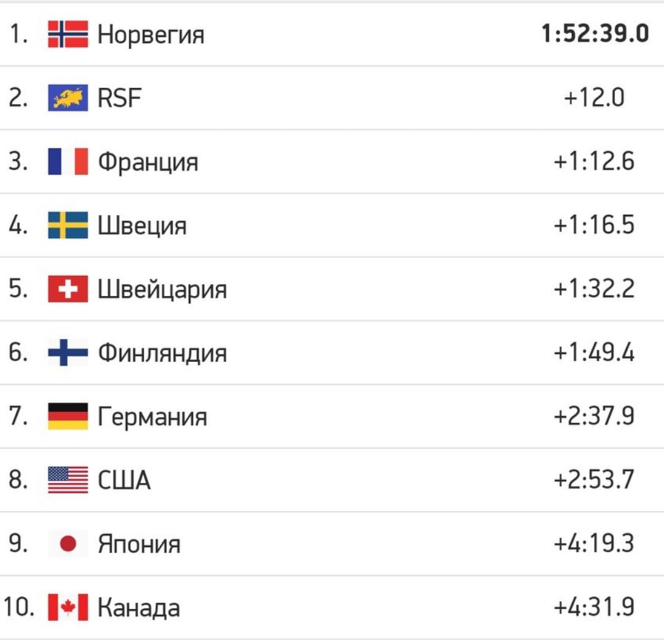The height and width of the screenshot is (643, 664).
Task: Click the Norway flag icon
Action: 68,34
